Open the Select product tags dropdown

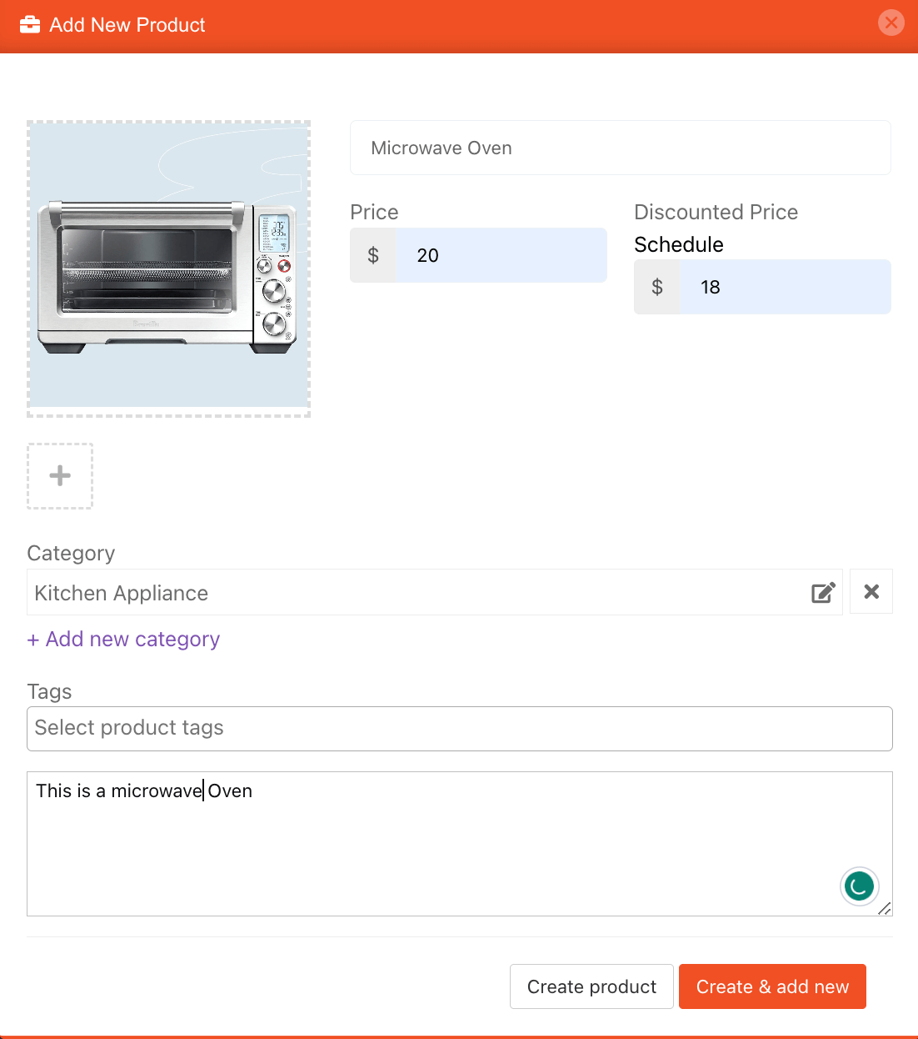[x=459, y=728]
